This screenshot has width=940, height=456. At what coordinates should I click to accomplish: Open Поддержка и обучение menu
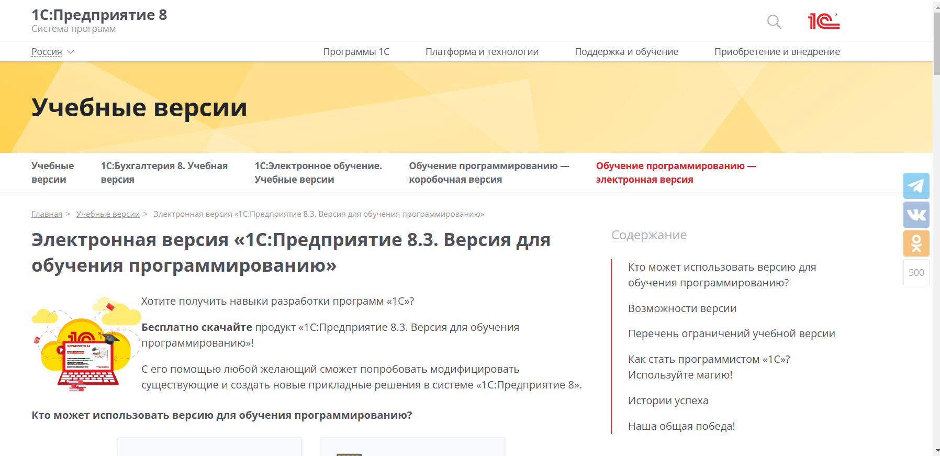(626, 52)
